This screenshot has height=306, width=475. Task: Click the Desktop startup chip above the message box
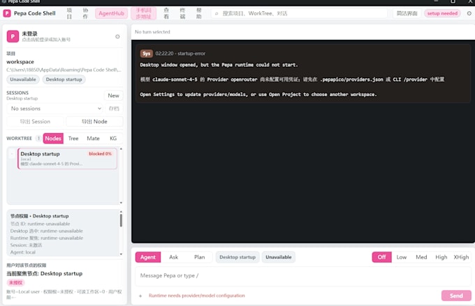pos(237,257)
